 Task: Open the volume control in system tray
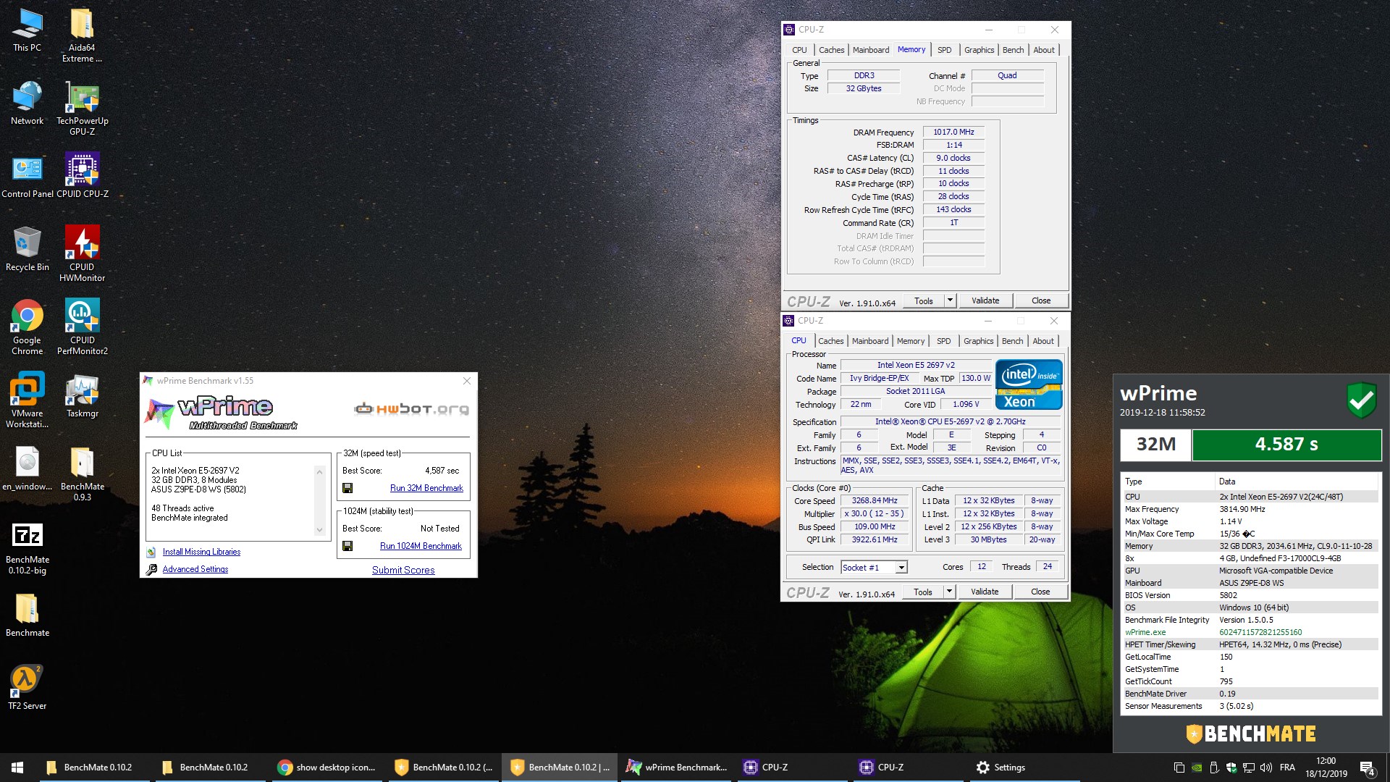pyautogui.click(x=1265, y=768)
